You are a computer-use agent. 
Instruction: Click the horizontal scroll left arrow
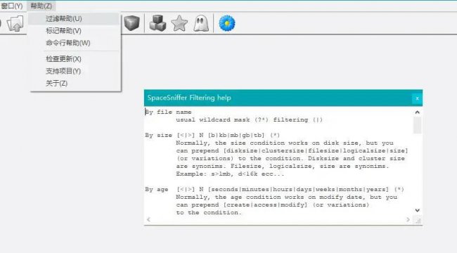(148, 219)
